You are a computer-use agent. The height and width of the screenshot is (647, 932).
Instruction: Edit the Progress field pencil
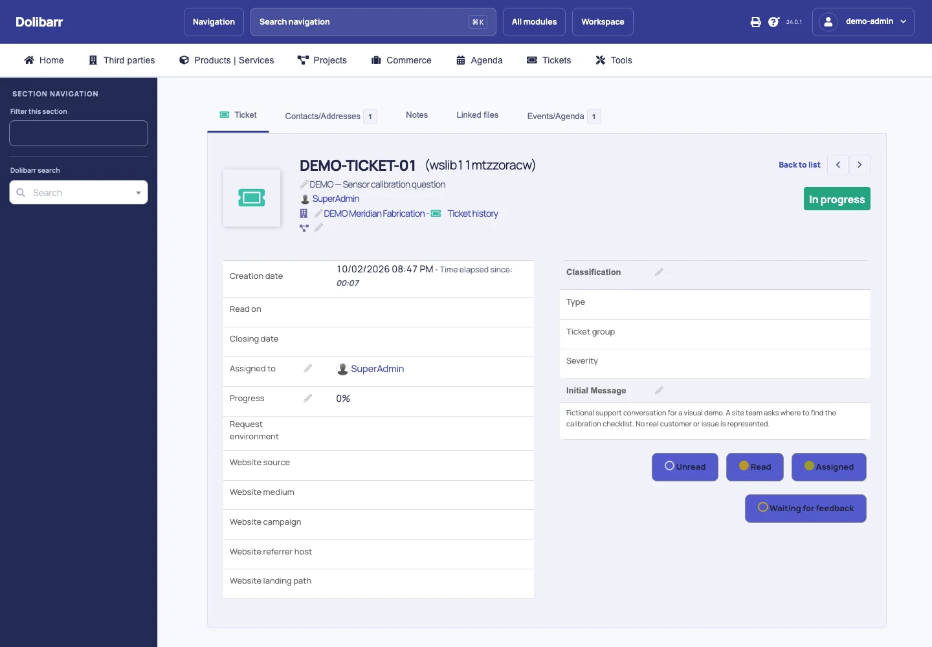308,398
